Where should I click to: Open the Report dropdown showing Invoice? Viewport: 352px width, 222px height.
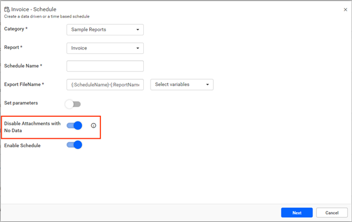click(x=105, y=48)
